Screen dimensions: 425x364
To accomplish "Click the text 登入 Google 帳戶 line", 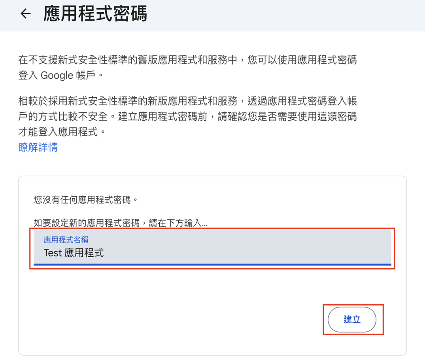I will click(x=60, y=75).
